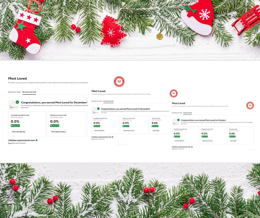Open View cancellations in the November panel
Screen dimensions: 260x218
99,131
